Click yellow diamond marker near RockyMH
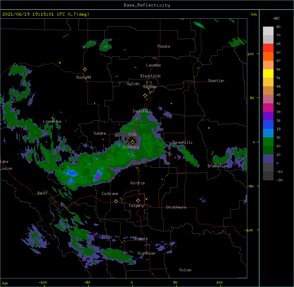 [x=85, y=70]
